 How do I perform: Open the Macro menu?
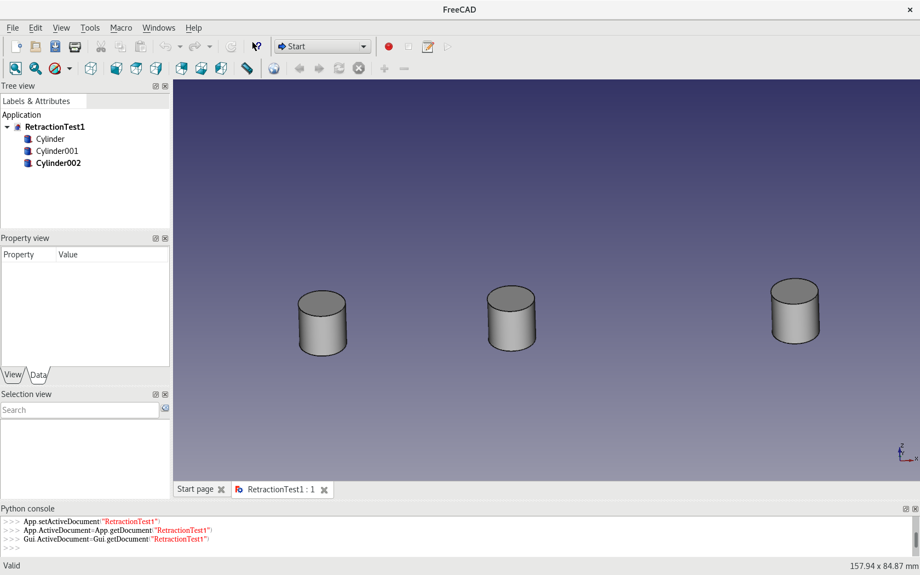pyautogui.click(x=121, y=28)
